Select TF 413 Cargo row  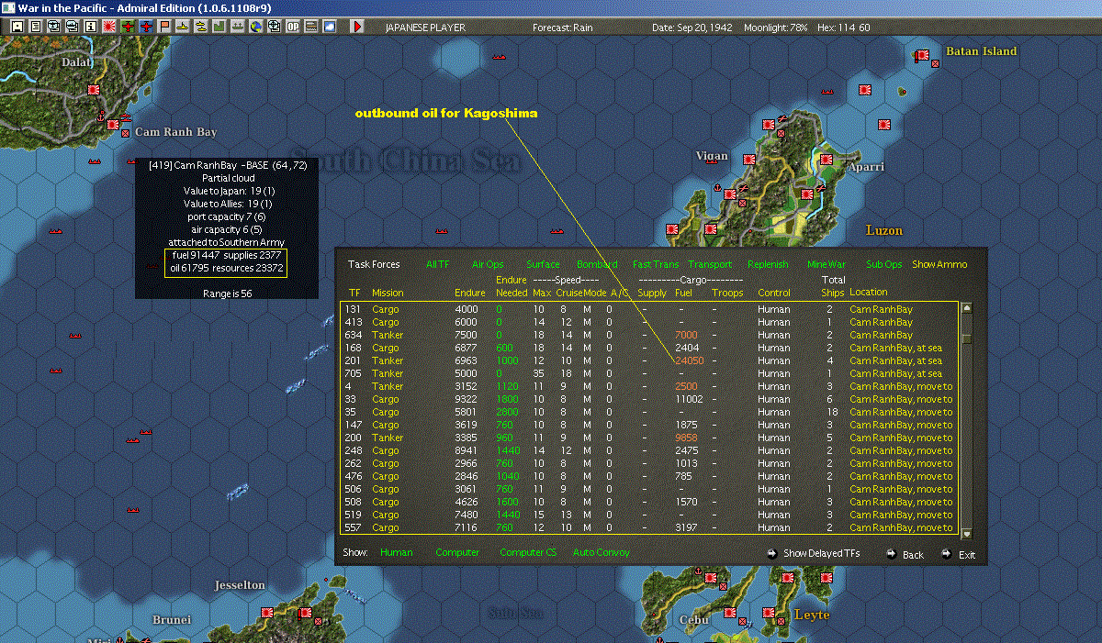[x=649, y=322]
